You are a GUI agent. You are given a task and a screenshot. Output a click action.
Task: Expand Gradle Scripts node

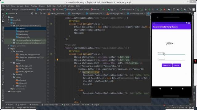tap(6, 92)
